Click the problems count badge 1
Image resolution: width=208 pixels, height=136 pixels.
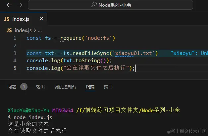pos(24,87)
